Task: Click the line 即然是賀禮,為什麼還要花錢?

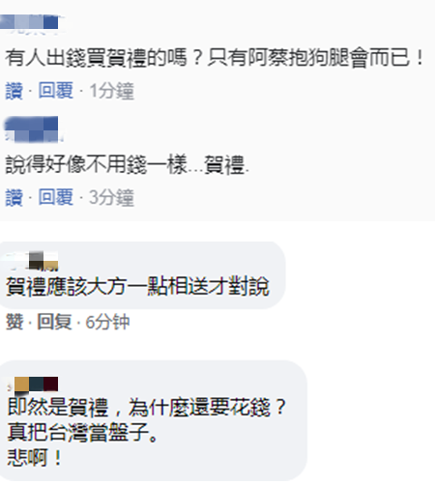Action: tap(147, 408)
